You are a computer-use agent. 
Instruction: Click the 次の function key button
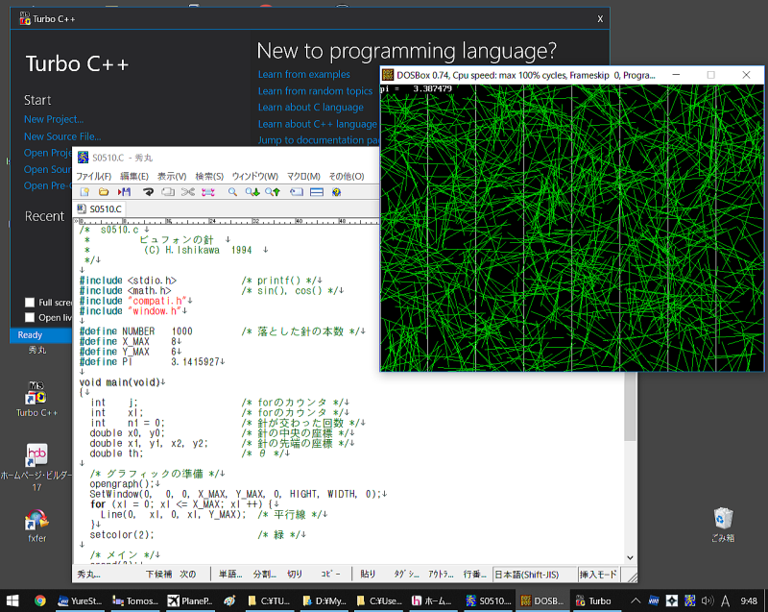point(187,575)
